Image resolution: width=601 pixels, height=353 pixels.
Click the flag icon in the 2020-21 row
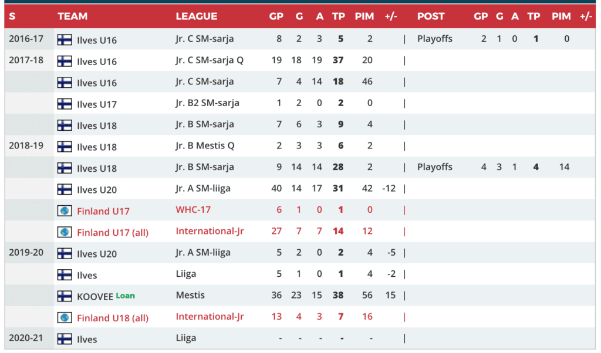65,339
